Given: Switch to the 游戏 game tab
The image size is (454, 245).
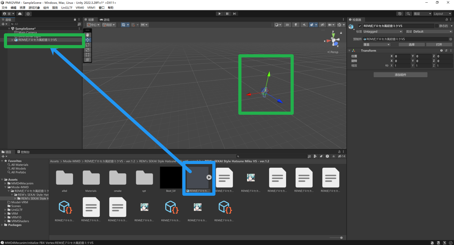Looking at the screenshot, I should tap(105, 20).
